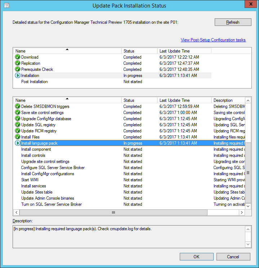The width and height of the screenshot is (259, 268).
Task: Click the left arrow of the horizontal scrollbar
Action: 17,213
